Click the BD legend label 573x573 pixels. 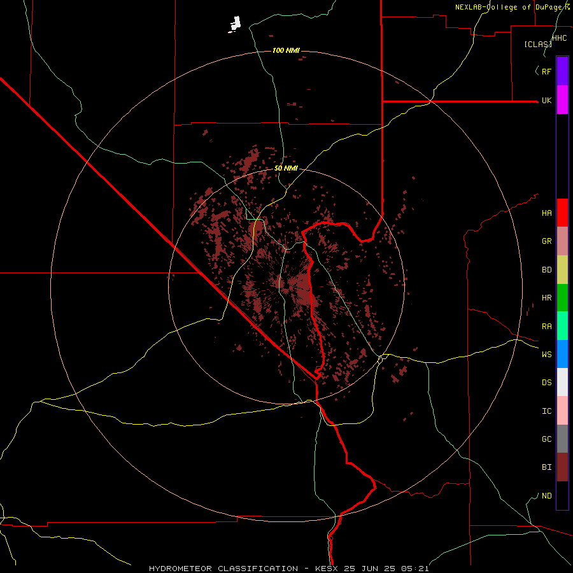(547, 270)
